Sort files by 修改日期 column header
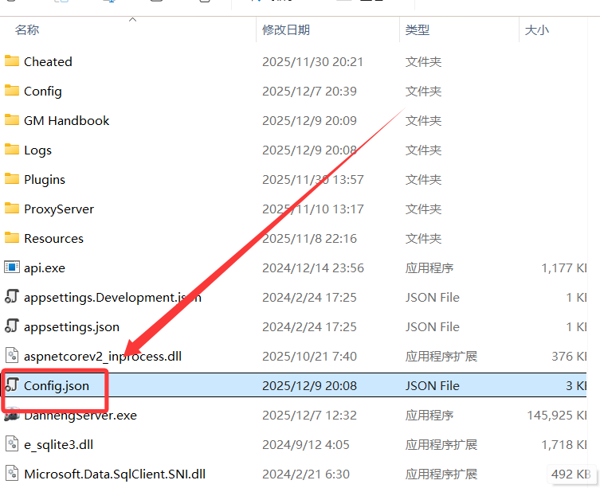600x488 pixels. coord(286,30)
